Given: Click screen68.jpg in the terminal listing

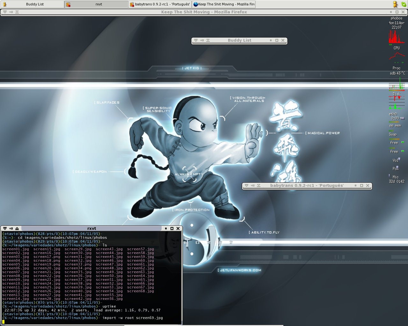Looking at the screenshot, I should pyautogui.click(x=141, y=291).
